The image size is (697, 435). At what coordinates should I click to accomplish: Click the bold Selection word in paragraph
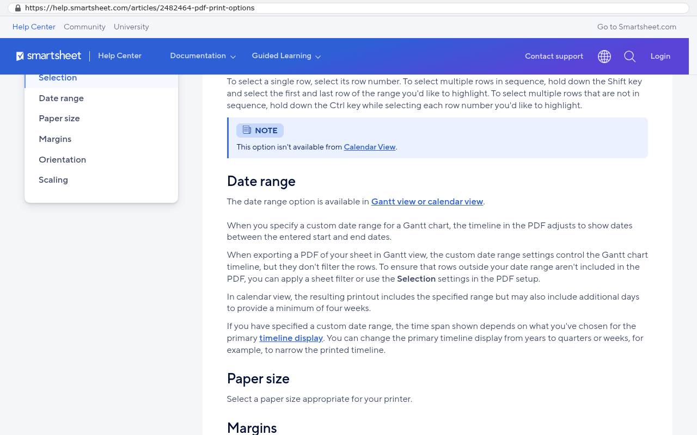coord(417,279)
